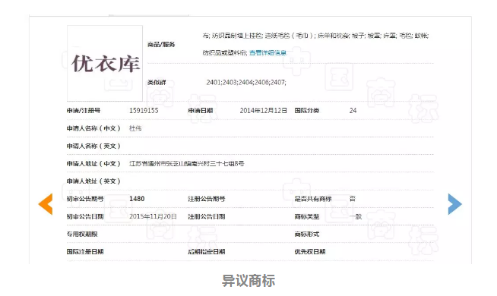Click the 国际注册日期 label
Viewport: 497px width, 296px height.
[x=85, y=252]
